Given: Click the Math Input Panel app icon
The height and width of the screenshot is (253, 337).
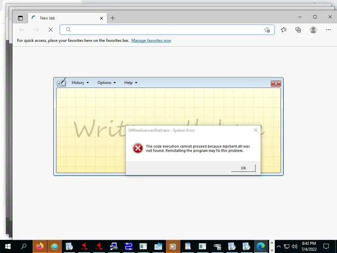Looking at the screenshot, I should pyautogui.click(x=61, y=82).
